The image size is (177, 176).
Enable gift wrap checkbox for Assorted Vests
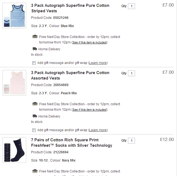(34, 130)
